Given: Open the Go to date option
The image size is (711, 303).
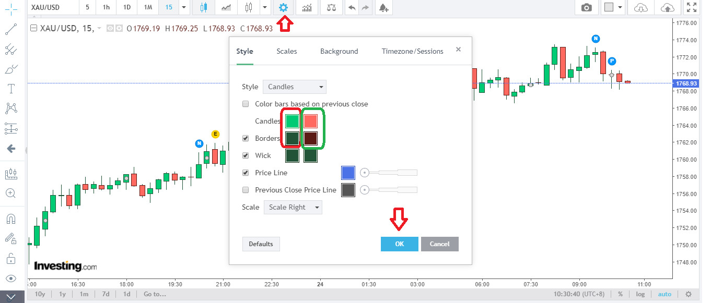Looking at the screenshot, I should [155, 294].
